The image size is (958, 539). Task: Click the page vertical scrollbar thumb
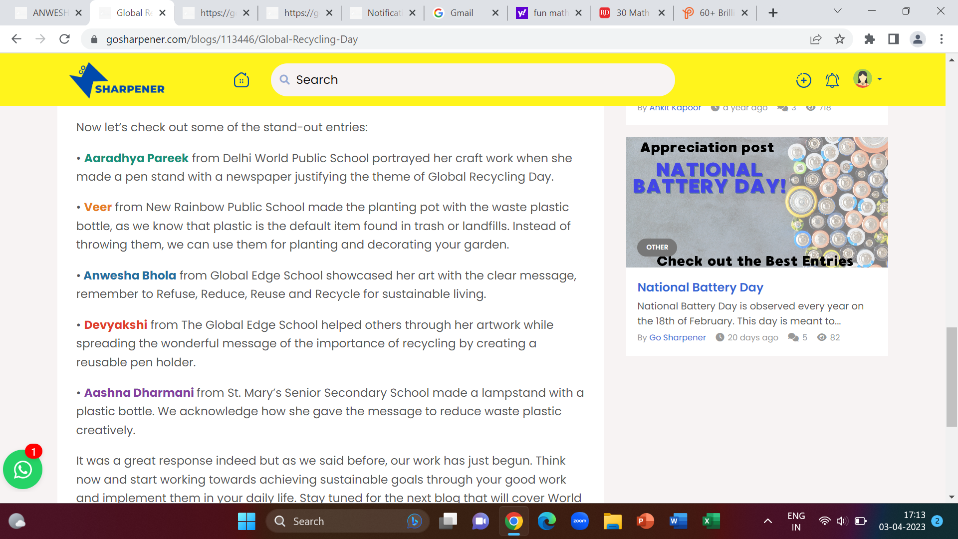coord(952,377)
